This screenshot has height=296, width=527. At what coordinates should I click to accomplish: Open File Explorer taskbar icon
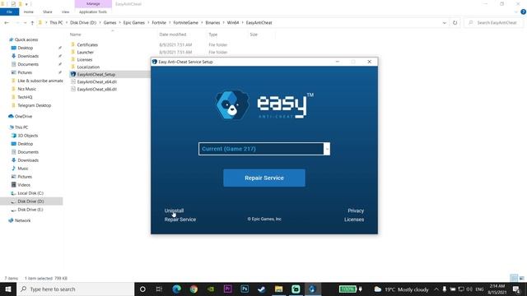(278, 289)
